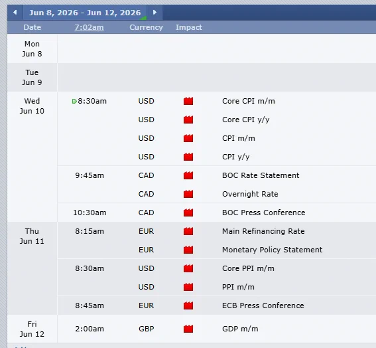376x348 pixels.
Task: Click CAD currency for Overnight Rate
Action: (x=146, y=194)
